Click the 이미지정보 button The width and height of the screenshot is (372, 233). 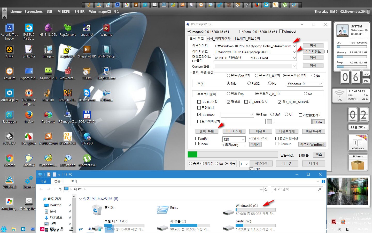(x=313, y=52)
